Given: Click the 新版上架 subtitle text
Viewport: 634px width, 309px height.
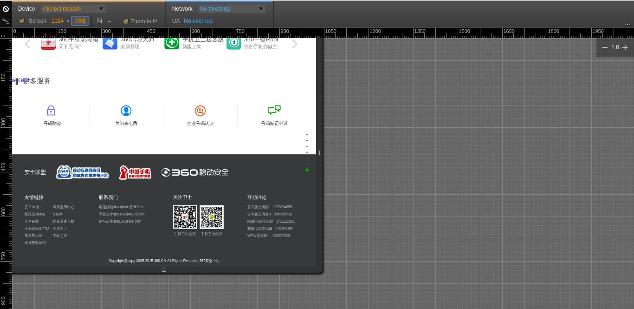Looking at the screenshot, I should click(x=191, y=47).
